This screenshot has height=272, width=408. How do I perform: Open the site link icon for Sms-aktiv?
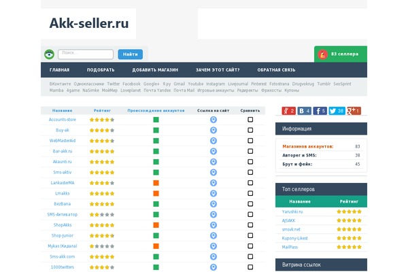214,172
